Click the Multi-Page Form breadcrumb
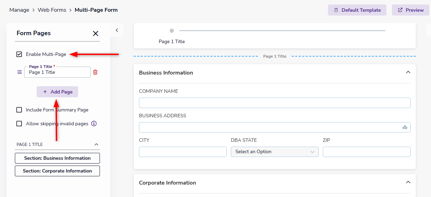Viewport: 431px width, 197px height. point(96,10)
